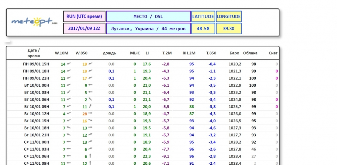Click the snow value in ПН 09/01 18Н row
The image size is (337, 165).
click(277, 71)
